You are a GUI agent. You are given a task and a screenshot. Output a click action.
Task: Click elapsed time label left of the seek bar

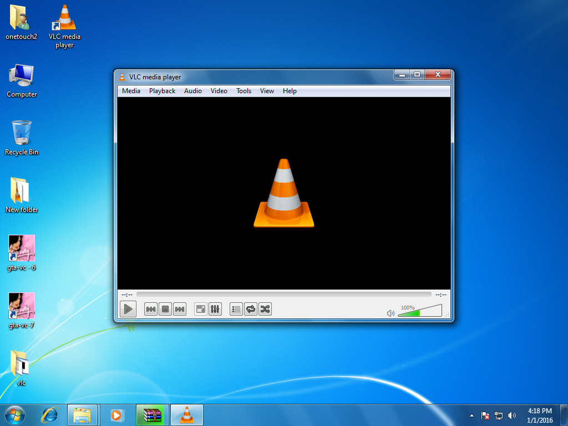[x=127, y=295]
